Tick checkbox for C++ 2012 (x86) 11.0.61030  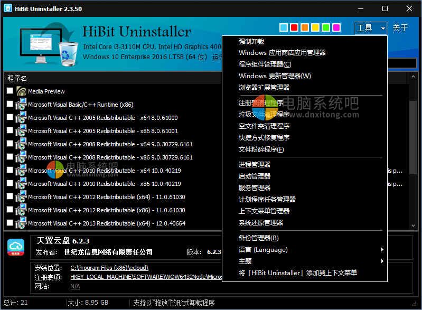coord(10,209)
